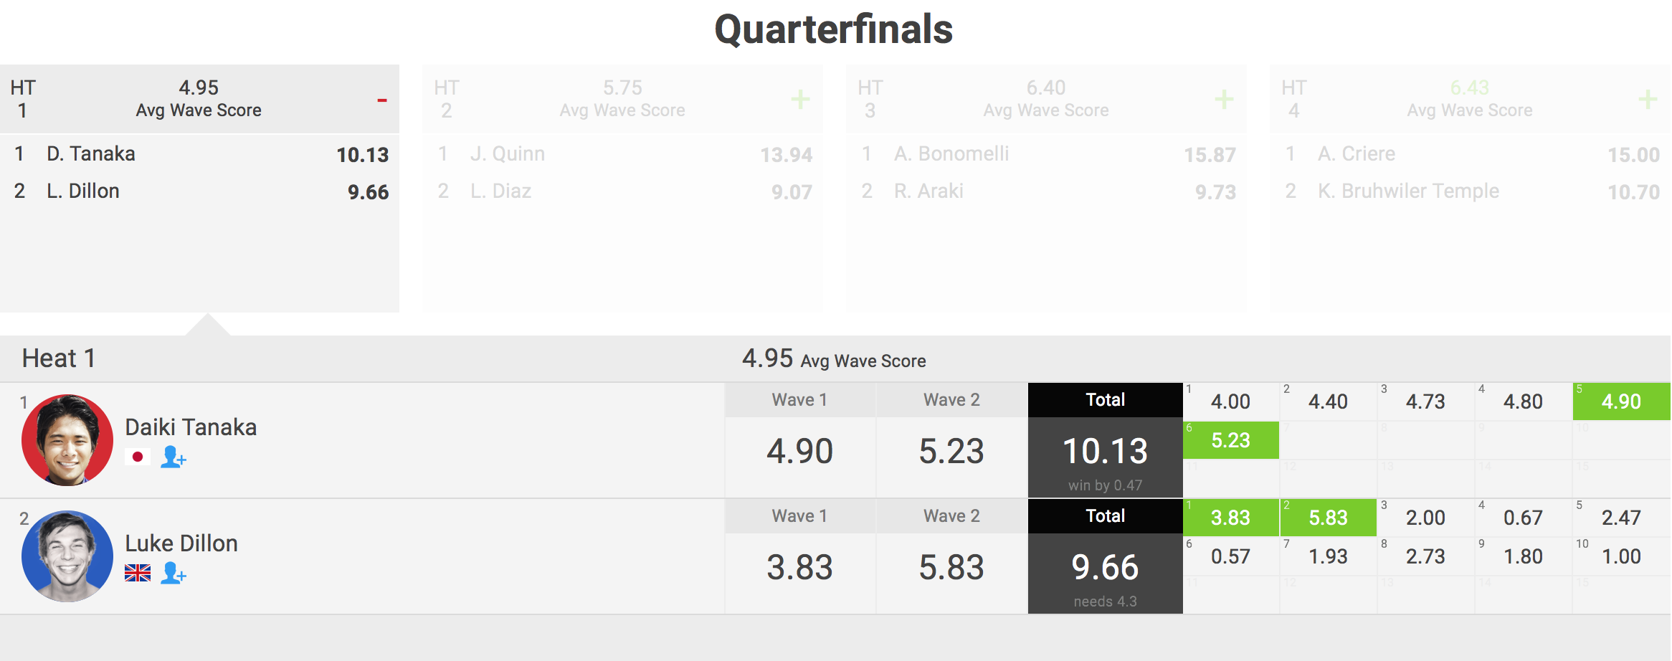1672x661 pixels.
Task: Expand Heat 4 with the plus icon
Action: click(x=1648, y=99)
